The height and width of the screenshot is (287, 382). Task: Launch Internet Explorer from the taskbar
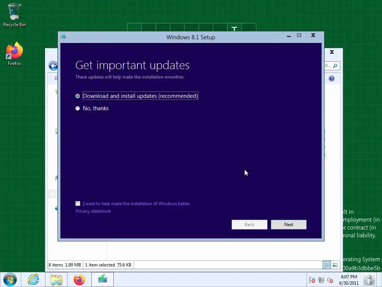click(x=33, y=280)
